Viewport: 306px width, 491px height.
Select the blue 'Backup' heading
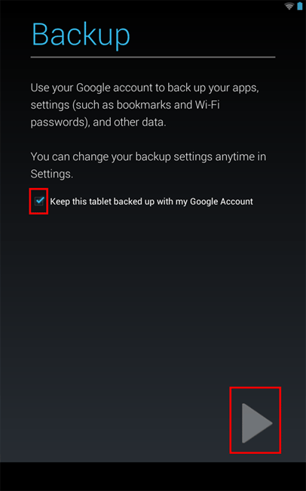pos(81,35)
